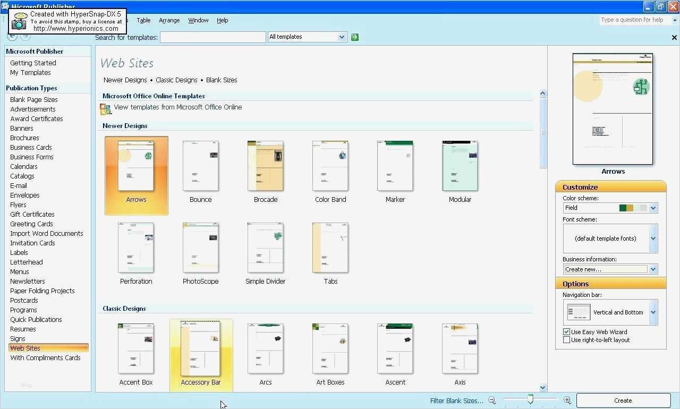The height and width of the screenshot is (409, 680).
Task: Choose Greeting Cards in the sidebar
Action: pos(31,224)
